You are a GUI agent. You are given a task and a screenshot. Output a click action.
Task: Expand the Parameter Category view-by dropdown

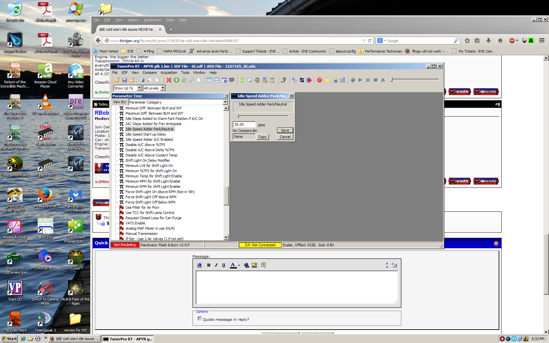coord(225,102)
